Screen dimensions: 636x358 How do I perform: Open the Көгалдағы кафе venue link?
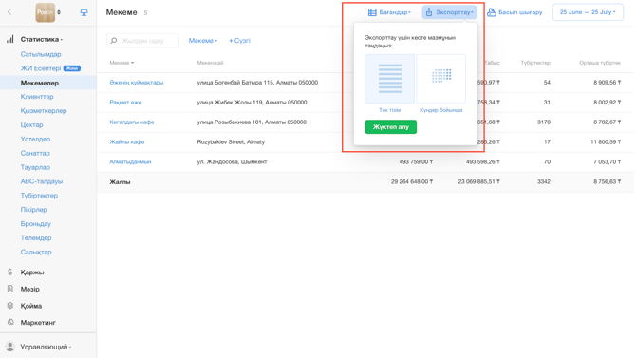coord(132,122)
